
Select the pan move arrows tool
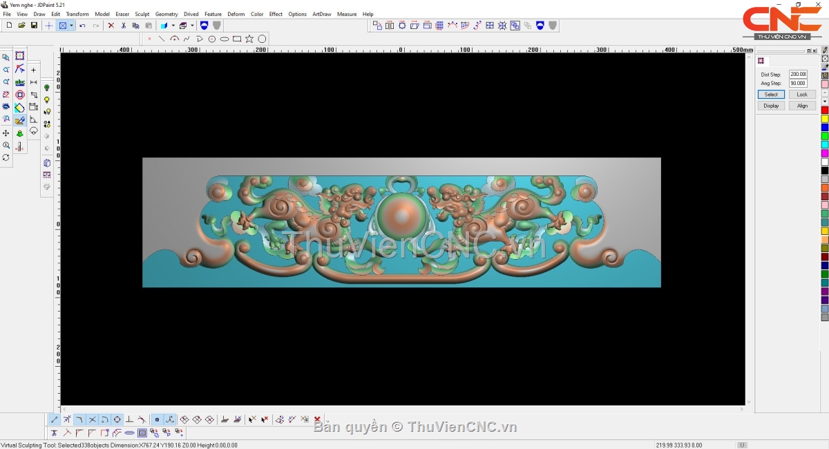pos(6,133)
